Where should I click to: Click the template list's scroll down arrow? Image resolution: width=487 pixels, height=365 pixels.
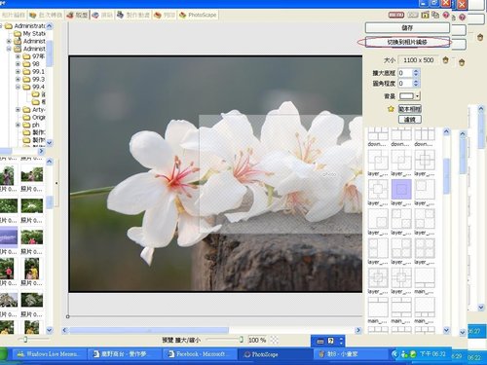pyautogui.click(x=446, y=330)
